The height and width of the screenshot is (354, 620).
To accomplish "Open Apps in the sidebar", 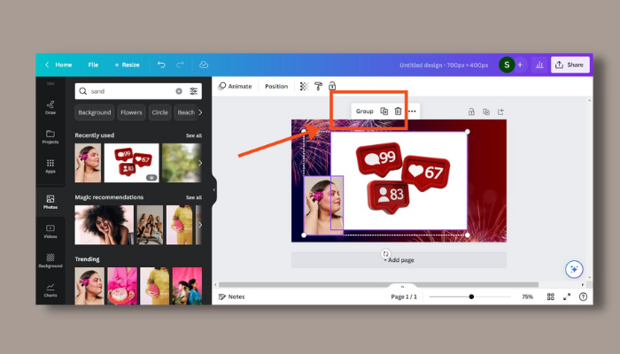I will 50,166.
